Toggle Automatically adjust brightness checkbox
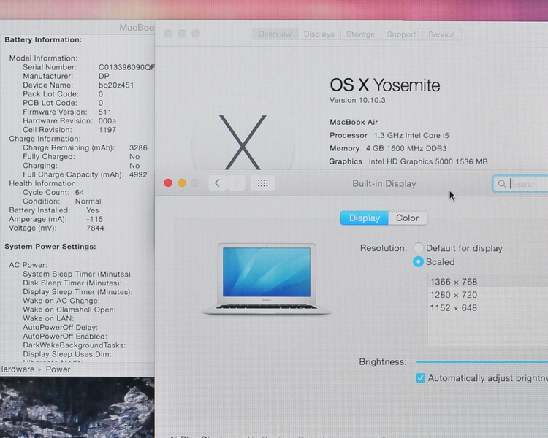 click(420, 378)
